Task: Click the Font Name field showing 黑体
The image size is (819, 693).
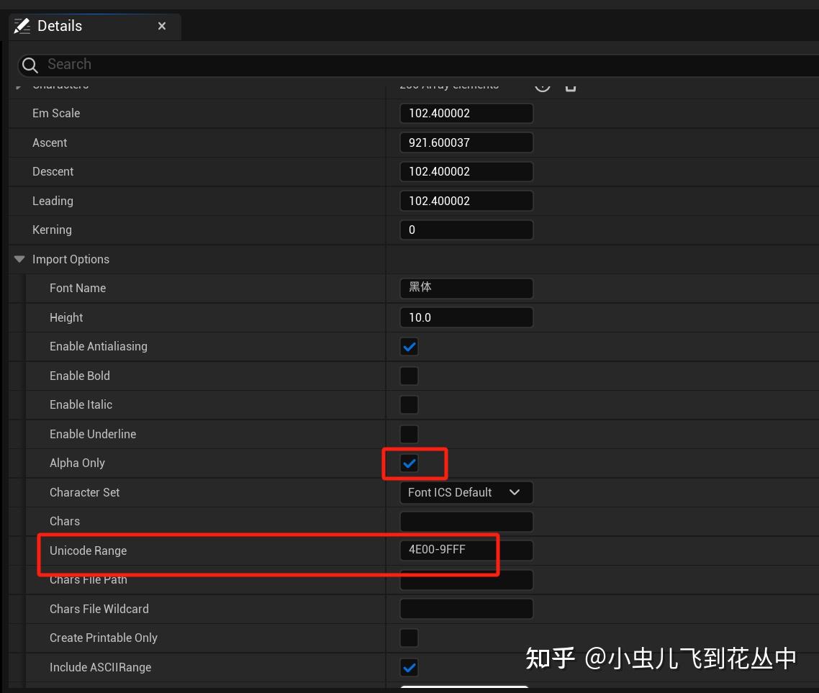Action: click(x=466, y=288)
